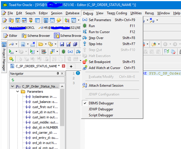This screenshot has height=149, width=181.
Task: Pin the Navigator panel
Action: (x=58, y=73)
